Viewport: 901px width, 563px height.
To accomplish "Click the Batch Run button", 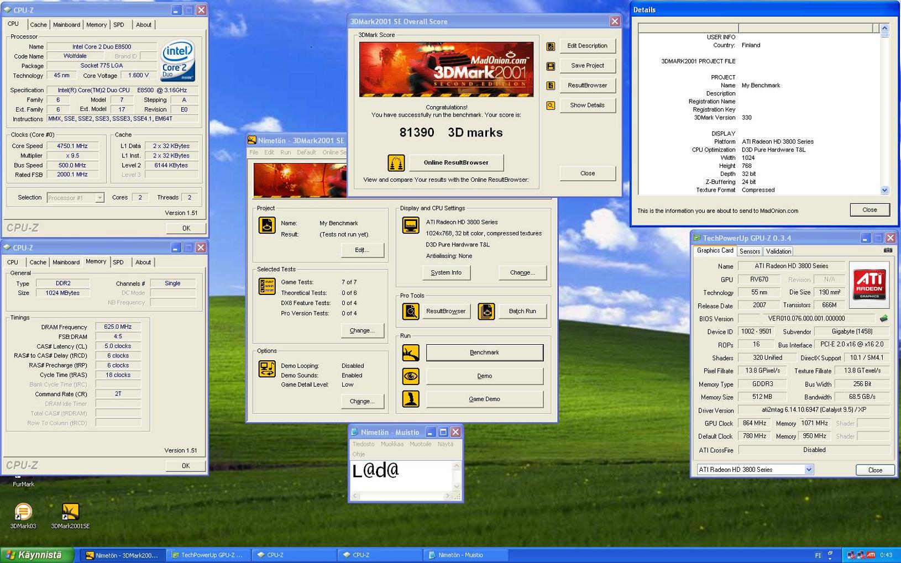I will pyautogui.click(x=522, y=311).
